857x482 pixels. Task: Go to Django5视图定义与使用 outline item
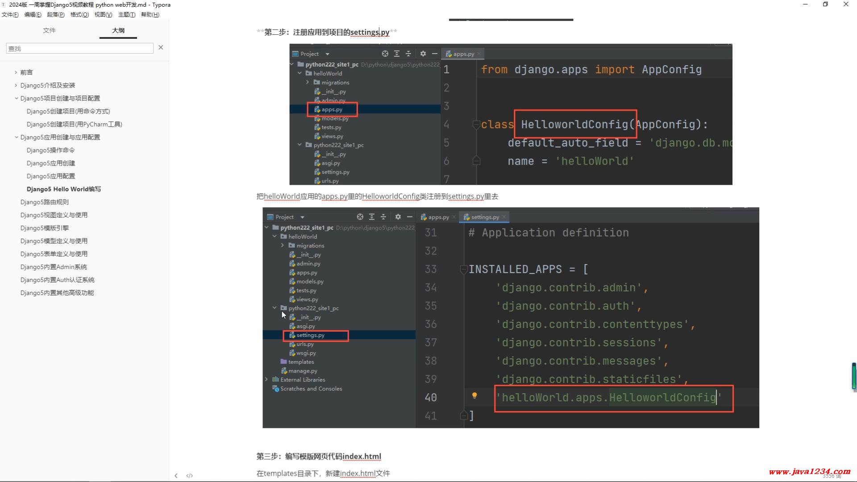click(54, 215)
